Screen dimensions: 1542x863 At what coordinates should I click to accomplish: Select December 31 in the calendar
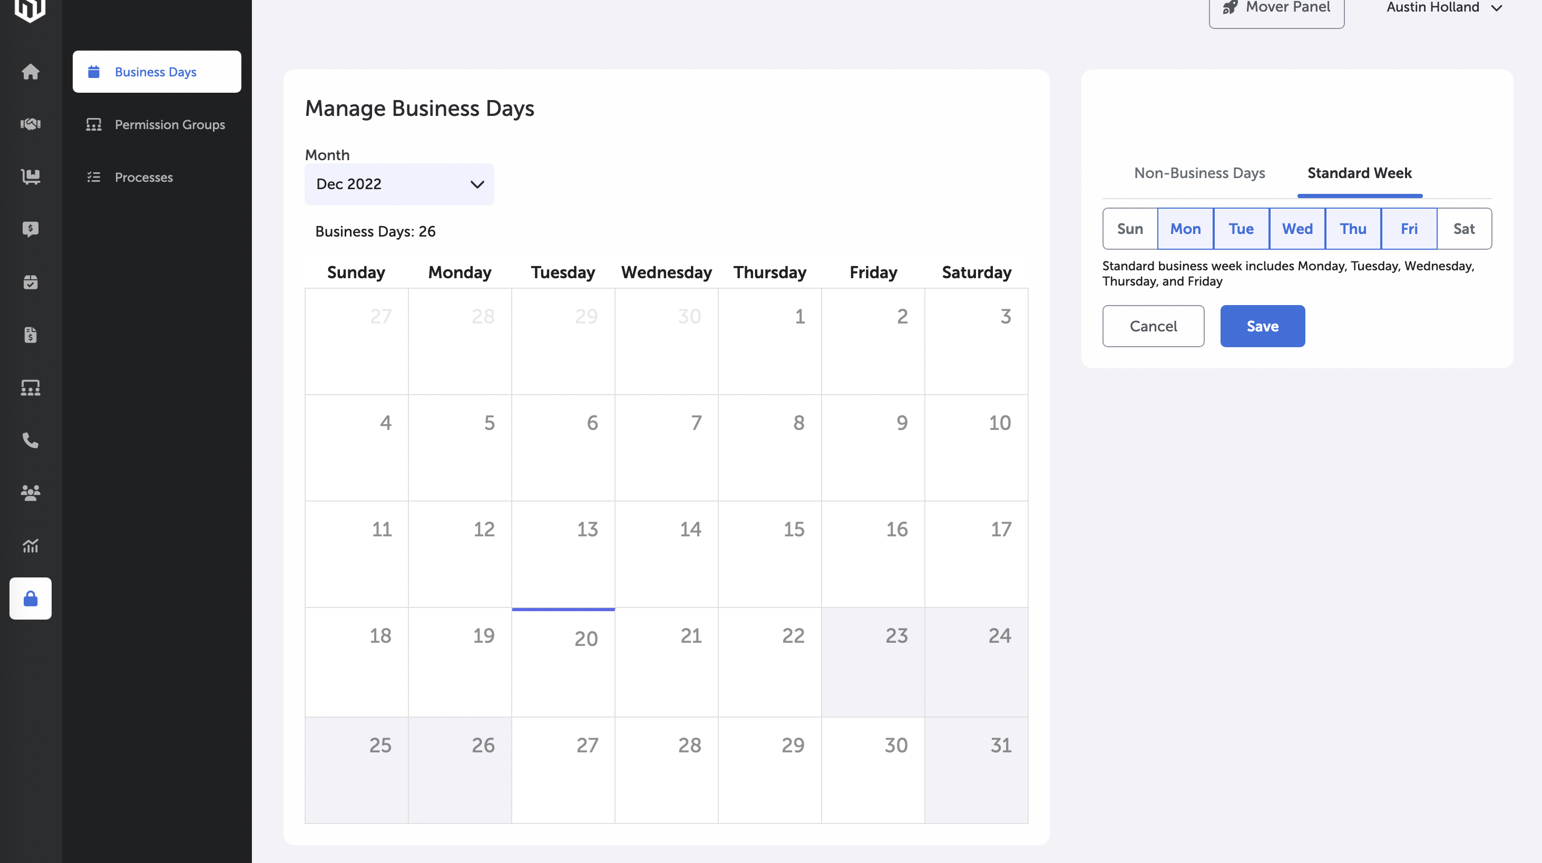click(977, 770)
